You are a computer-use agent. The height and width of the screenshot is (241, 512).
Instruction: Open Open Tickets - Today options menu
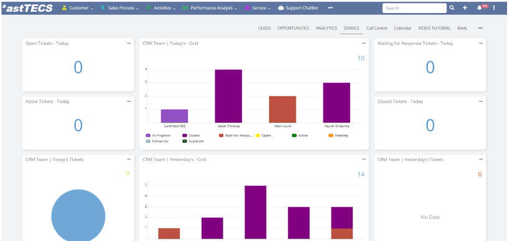click(x=129, y=43)
